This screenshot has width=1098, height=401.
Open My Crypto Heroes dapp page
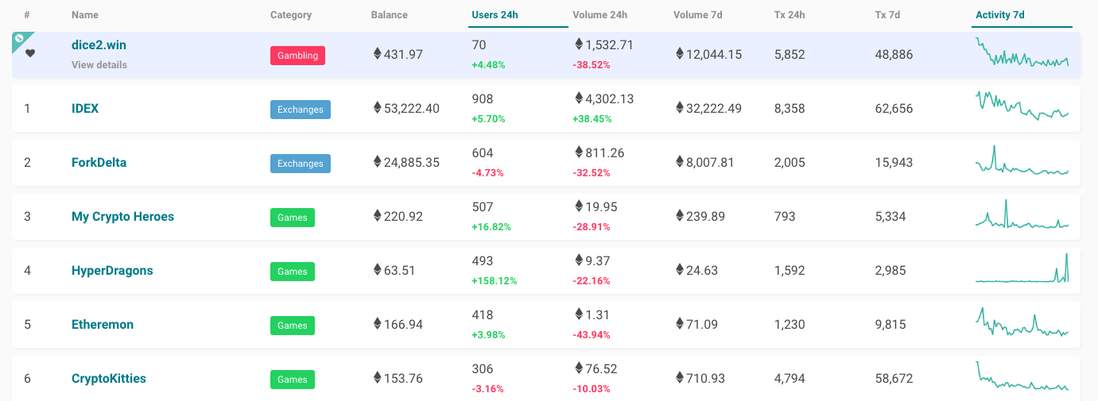122,216
